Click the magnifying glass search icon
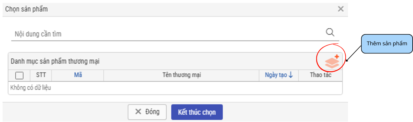413x122 pixels. [330, 32]
